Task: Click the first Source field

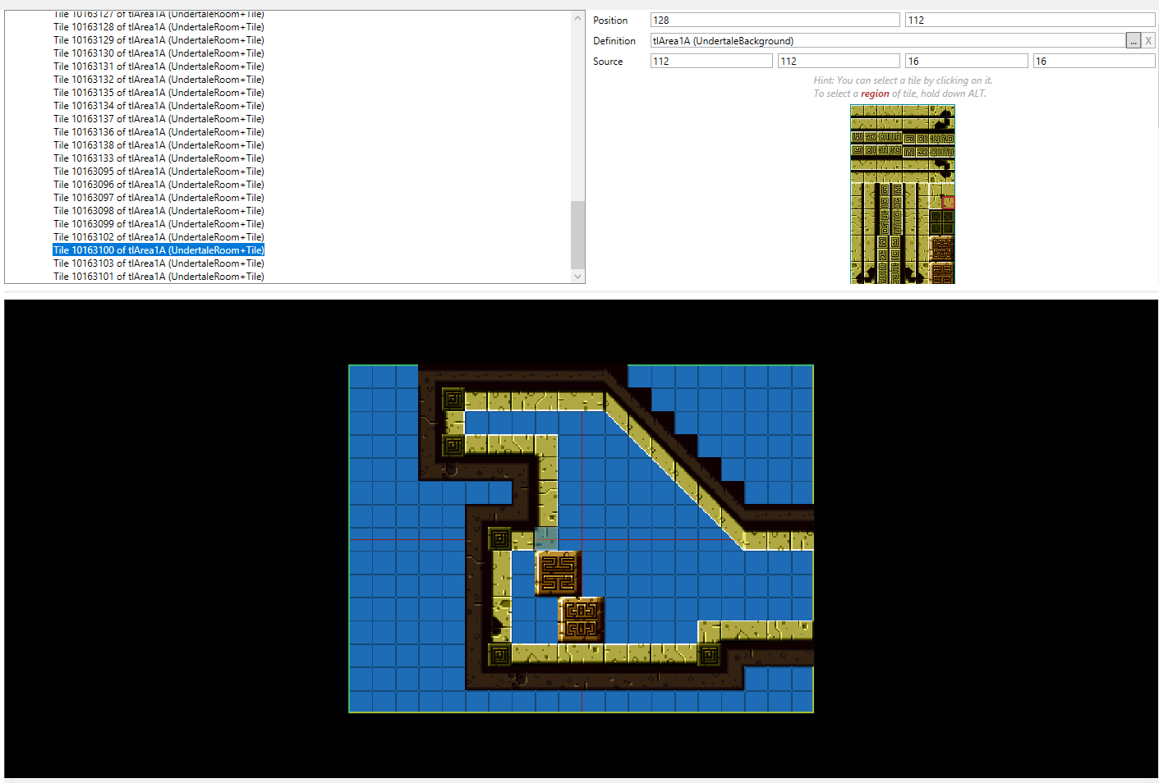Action: [711, 62]
